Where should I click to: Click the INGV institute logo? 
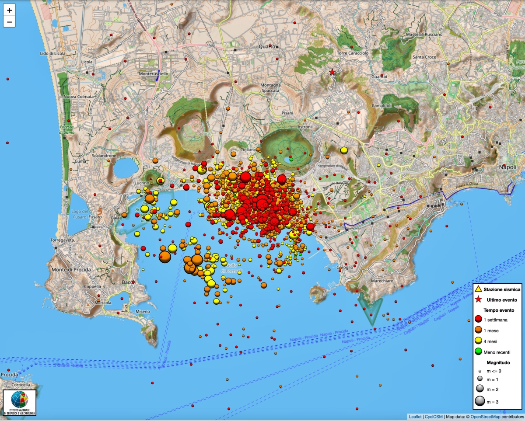(x=19, y=402)
